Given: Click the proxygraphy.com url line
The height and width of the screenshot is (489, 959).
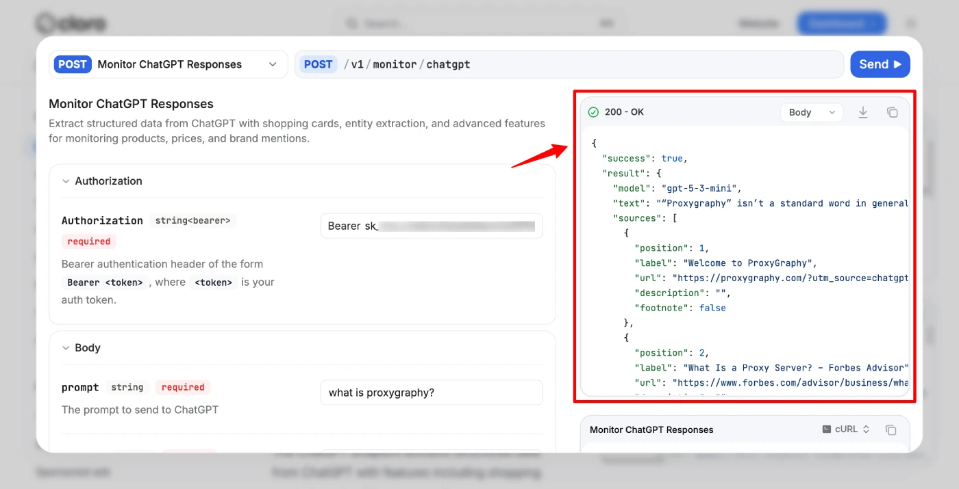Looking at the screenshot, I should pos(772,278).
